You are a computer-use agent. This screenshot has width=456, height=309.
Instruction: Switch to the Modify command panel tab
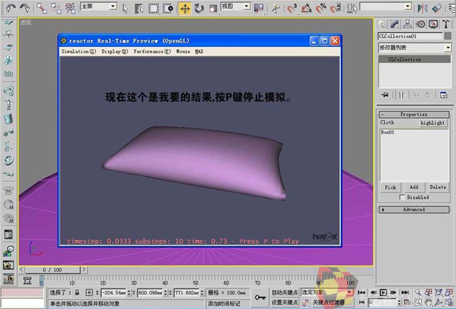395,24
